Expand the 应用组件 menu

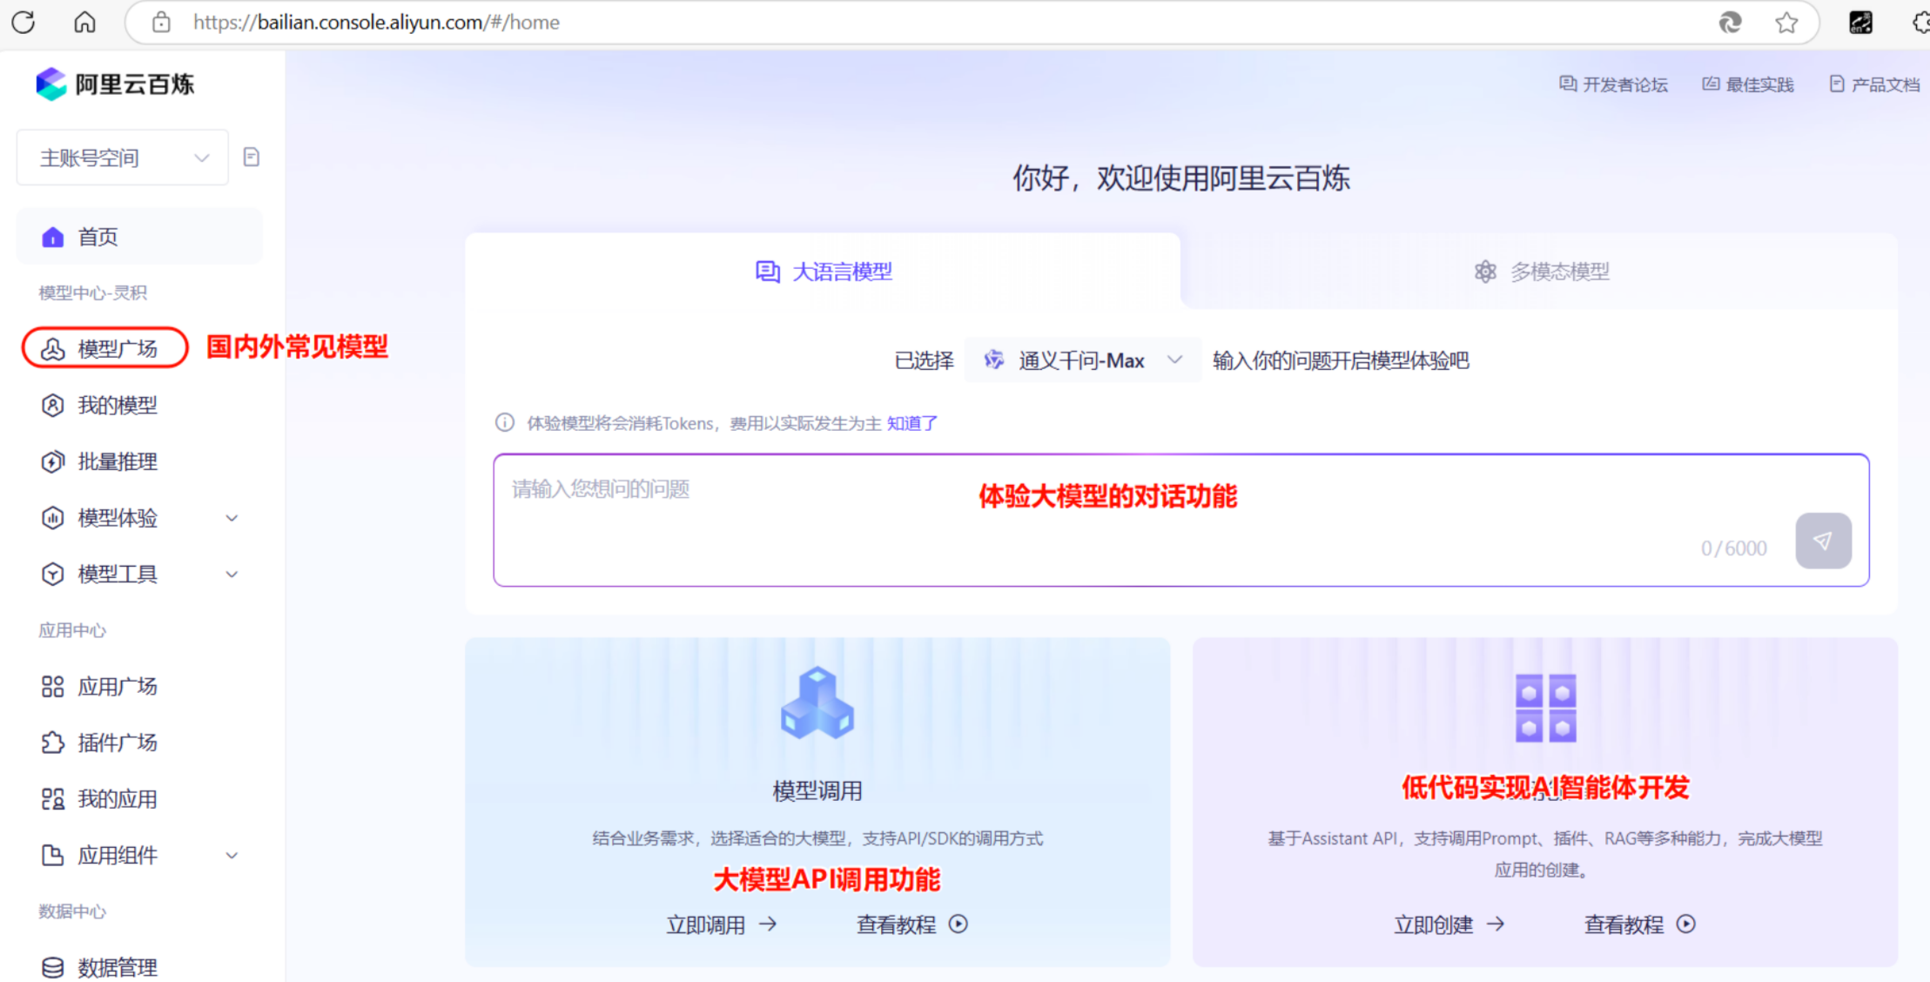[x=118, y=855]
